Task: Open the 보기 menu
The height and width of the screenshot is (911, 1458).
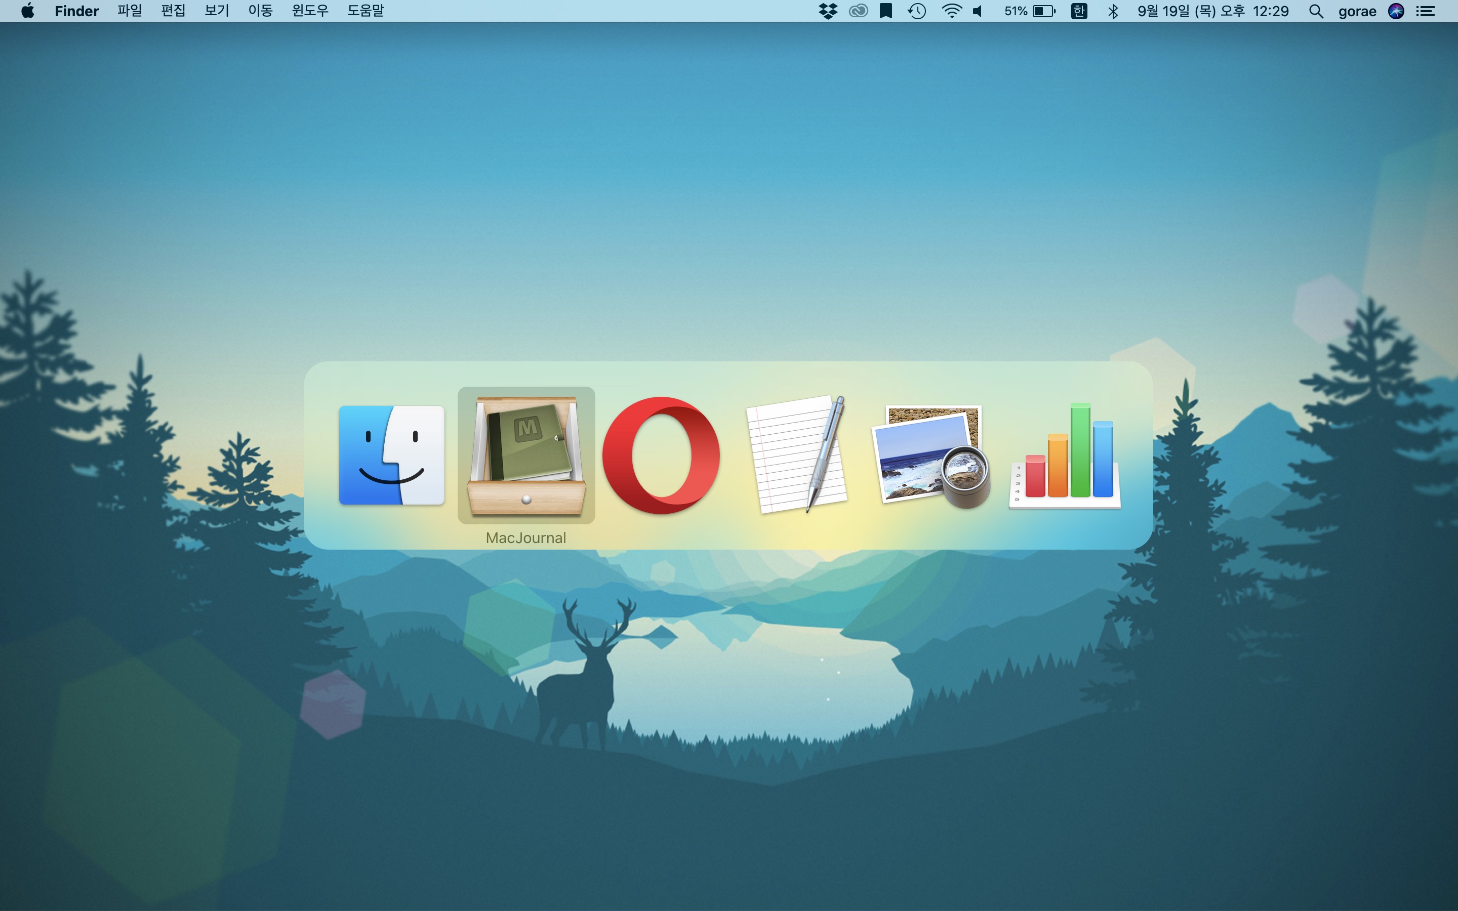Action: click(x=216, y=11)
